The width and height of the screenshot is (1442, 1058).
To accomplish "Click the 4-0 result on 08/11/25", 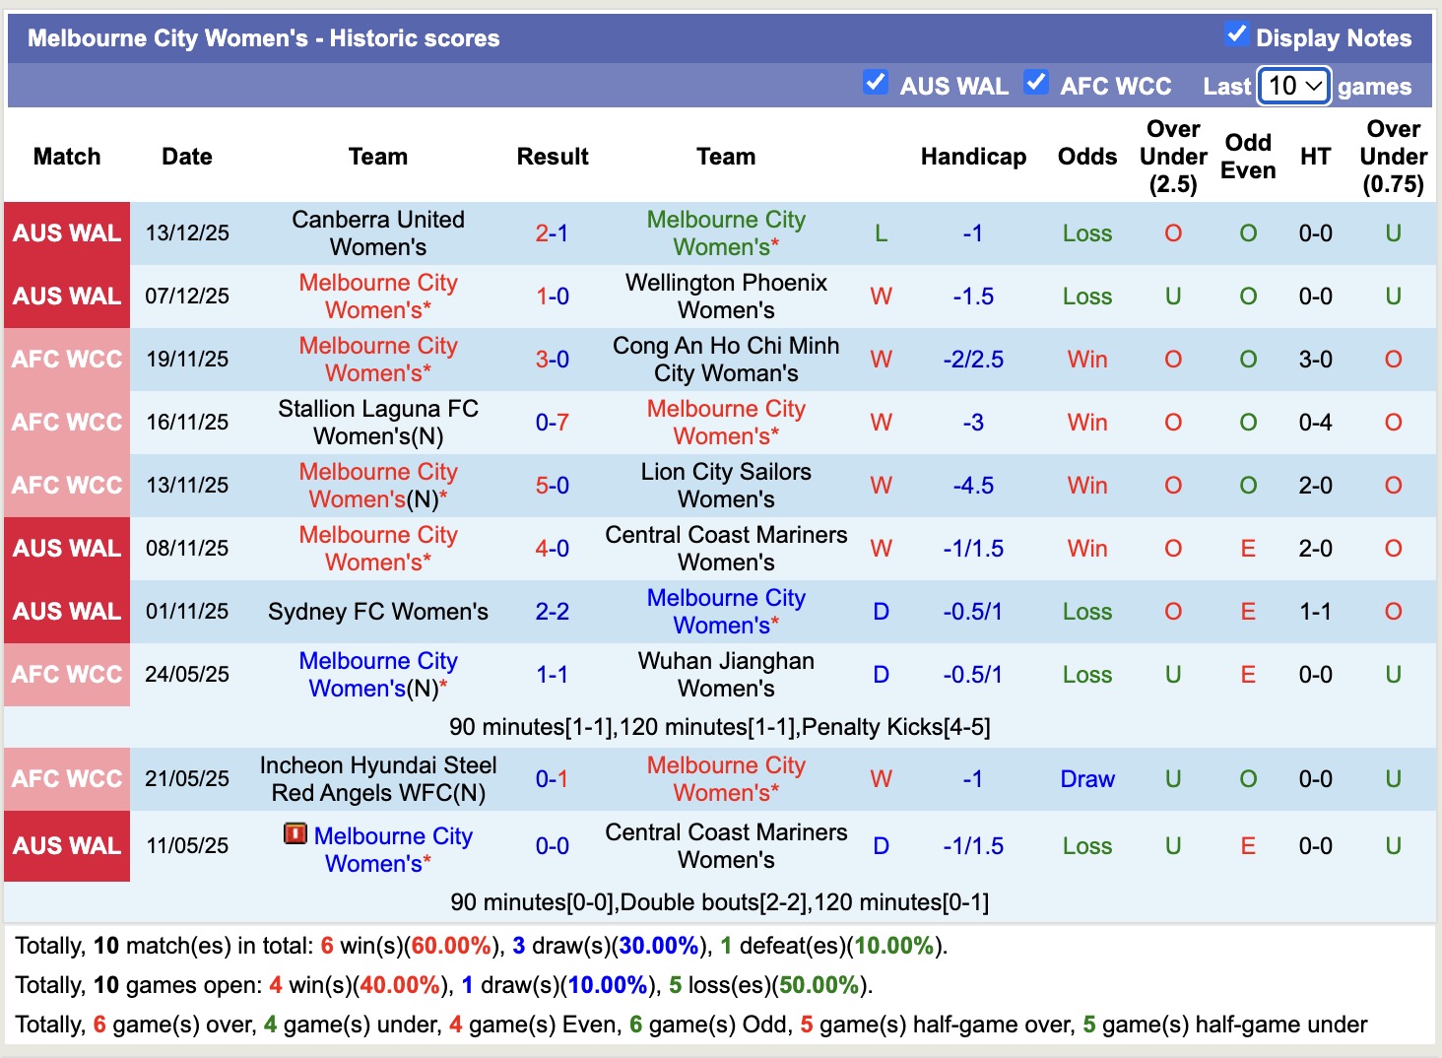I will point(552,549).
